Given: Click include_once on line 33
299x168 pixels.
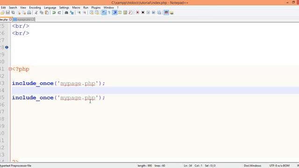Looking at the screenshot, I should (x=33, y=83).
